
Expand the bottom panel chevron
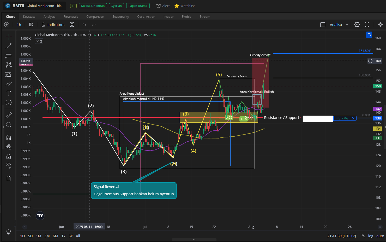194,239
